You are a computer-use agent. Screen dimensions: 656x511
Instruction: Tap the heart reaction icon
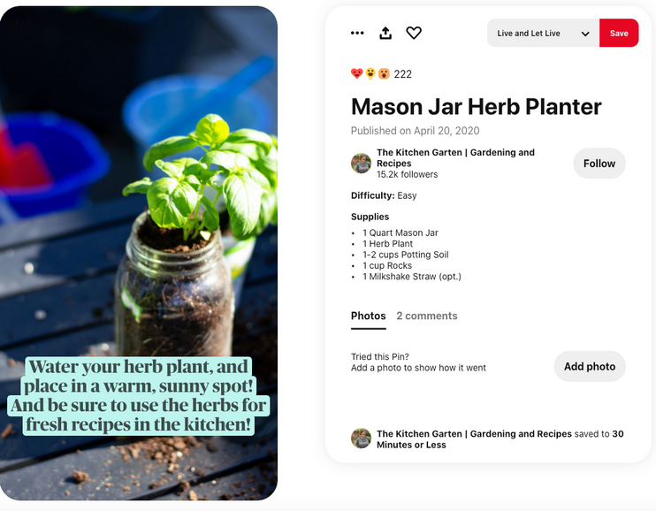tap(414, 33)
